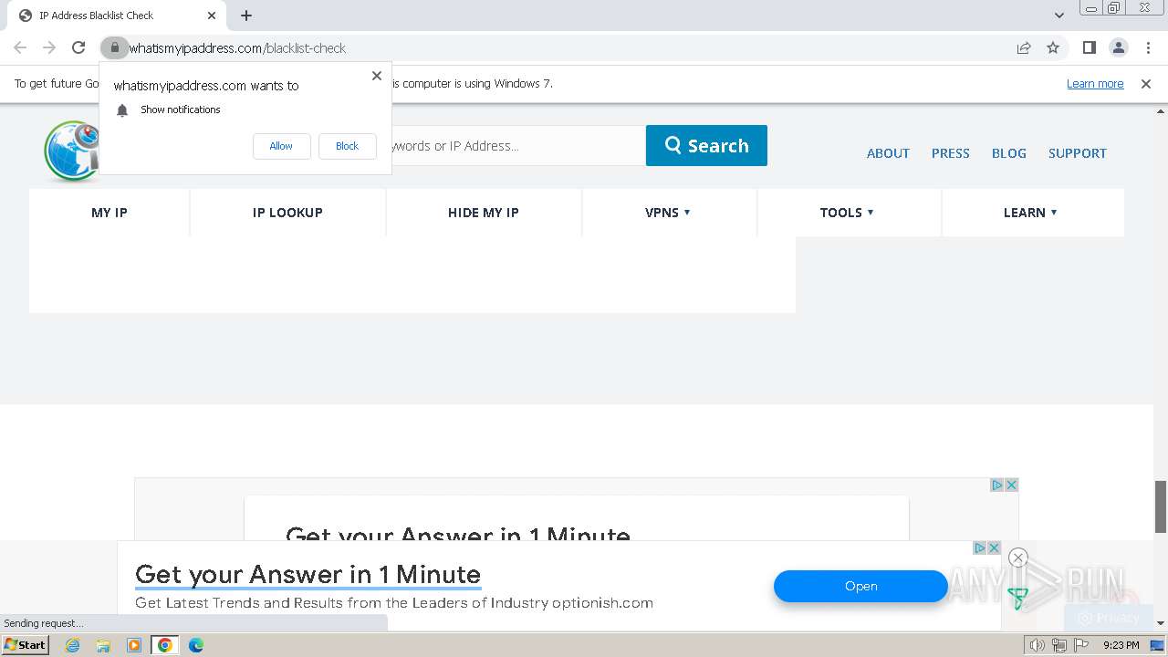1168x657 pixels.
Task: Open the BLOG link
Action: click(1008, 153)
